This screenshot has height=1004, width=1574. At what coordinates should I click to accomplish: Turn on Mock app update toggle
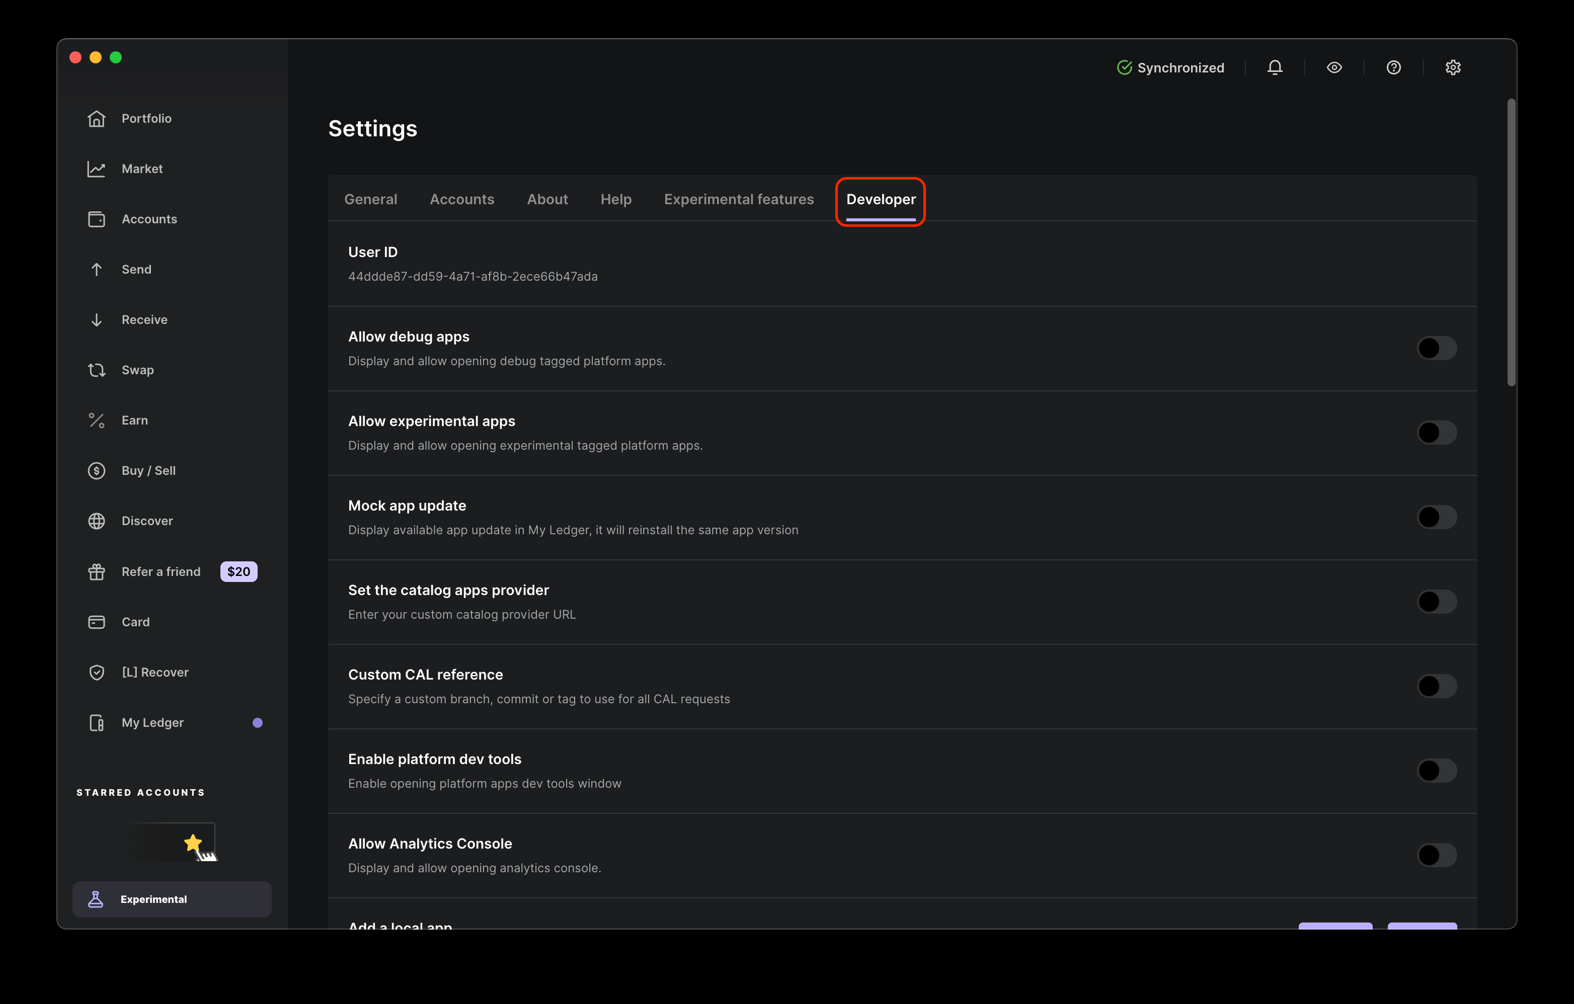[x=1437, y=518]
